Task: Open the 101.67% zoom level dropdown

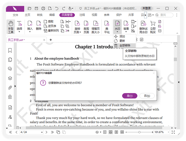Action: pos(168,132)
